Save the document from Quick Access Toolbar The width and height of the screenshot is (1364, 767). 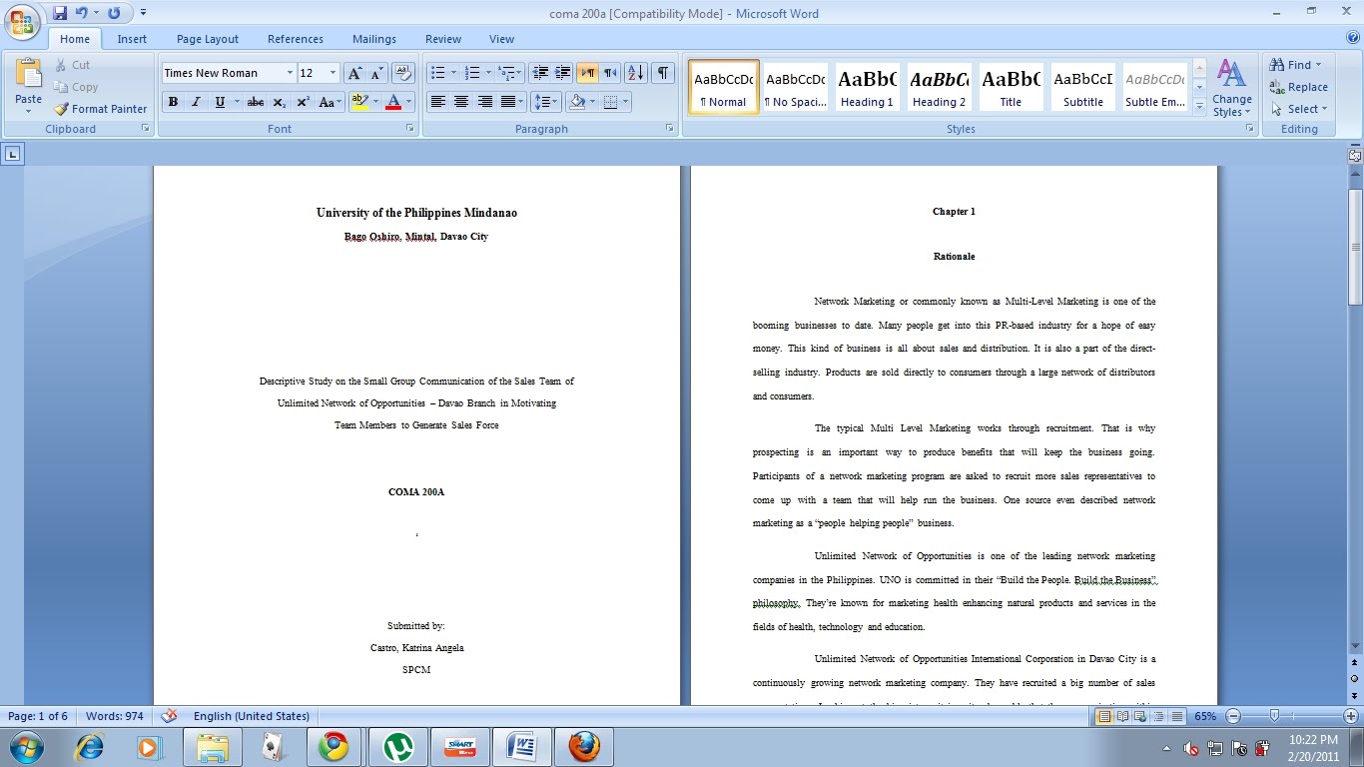click(x=60, y=13)
